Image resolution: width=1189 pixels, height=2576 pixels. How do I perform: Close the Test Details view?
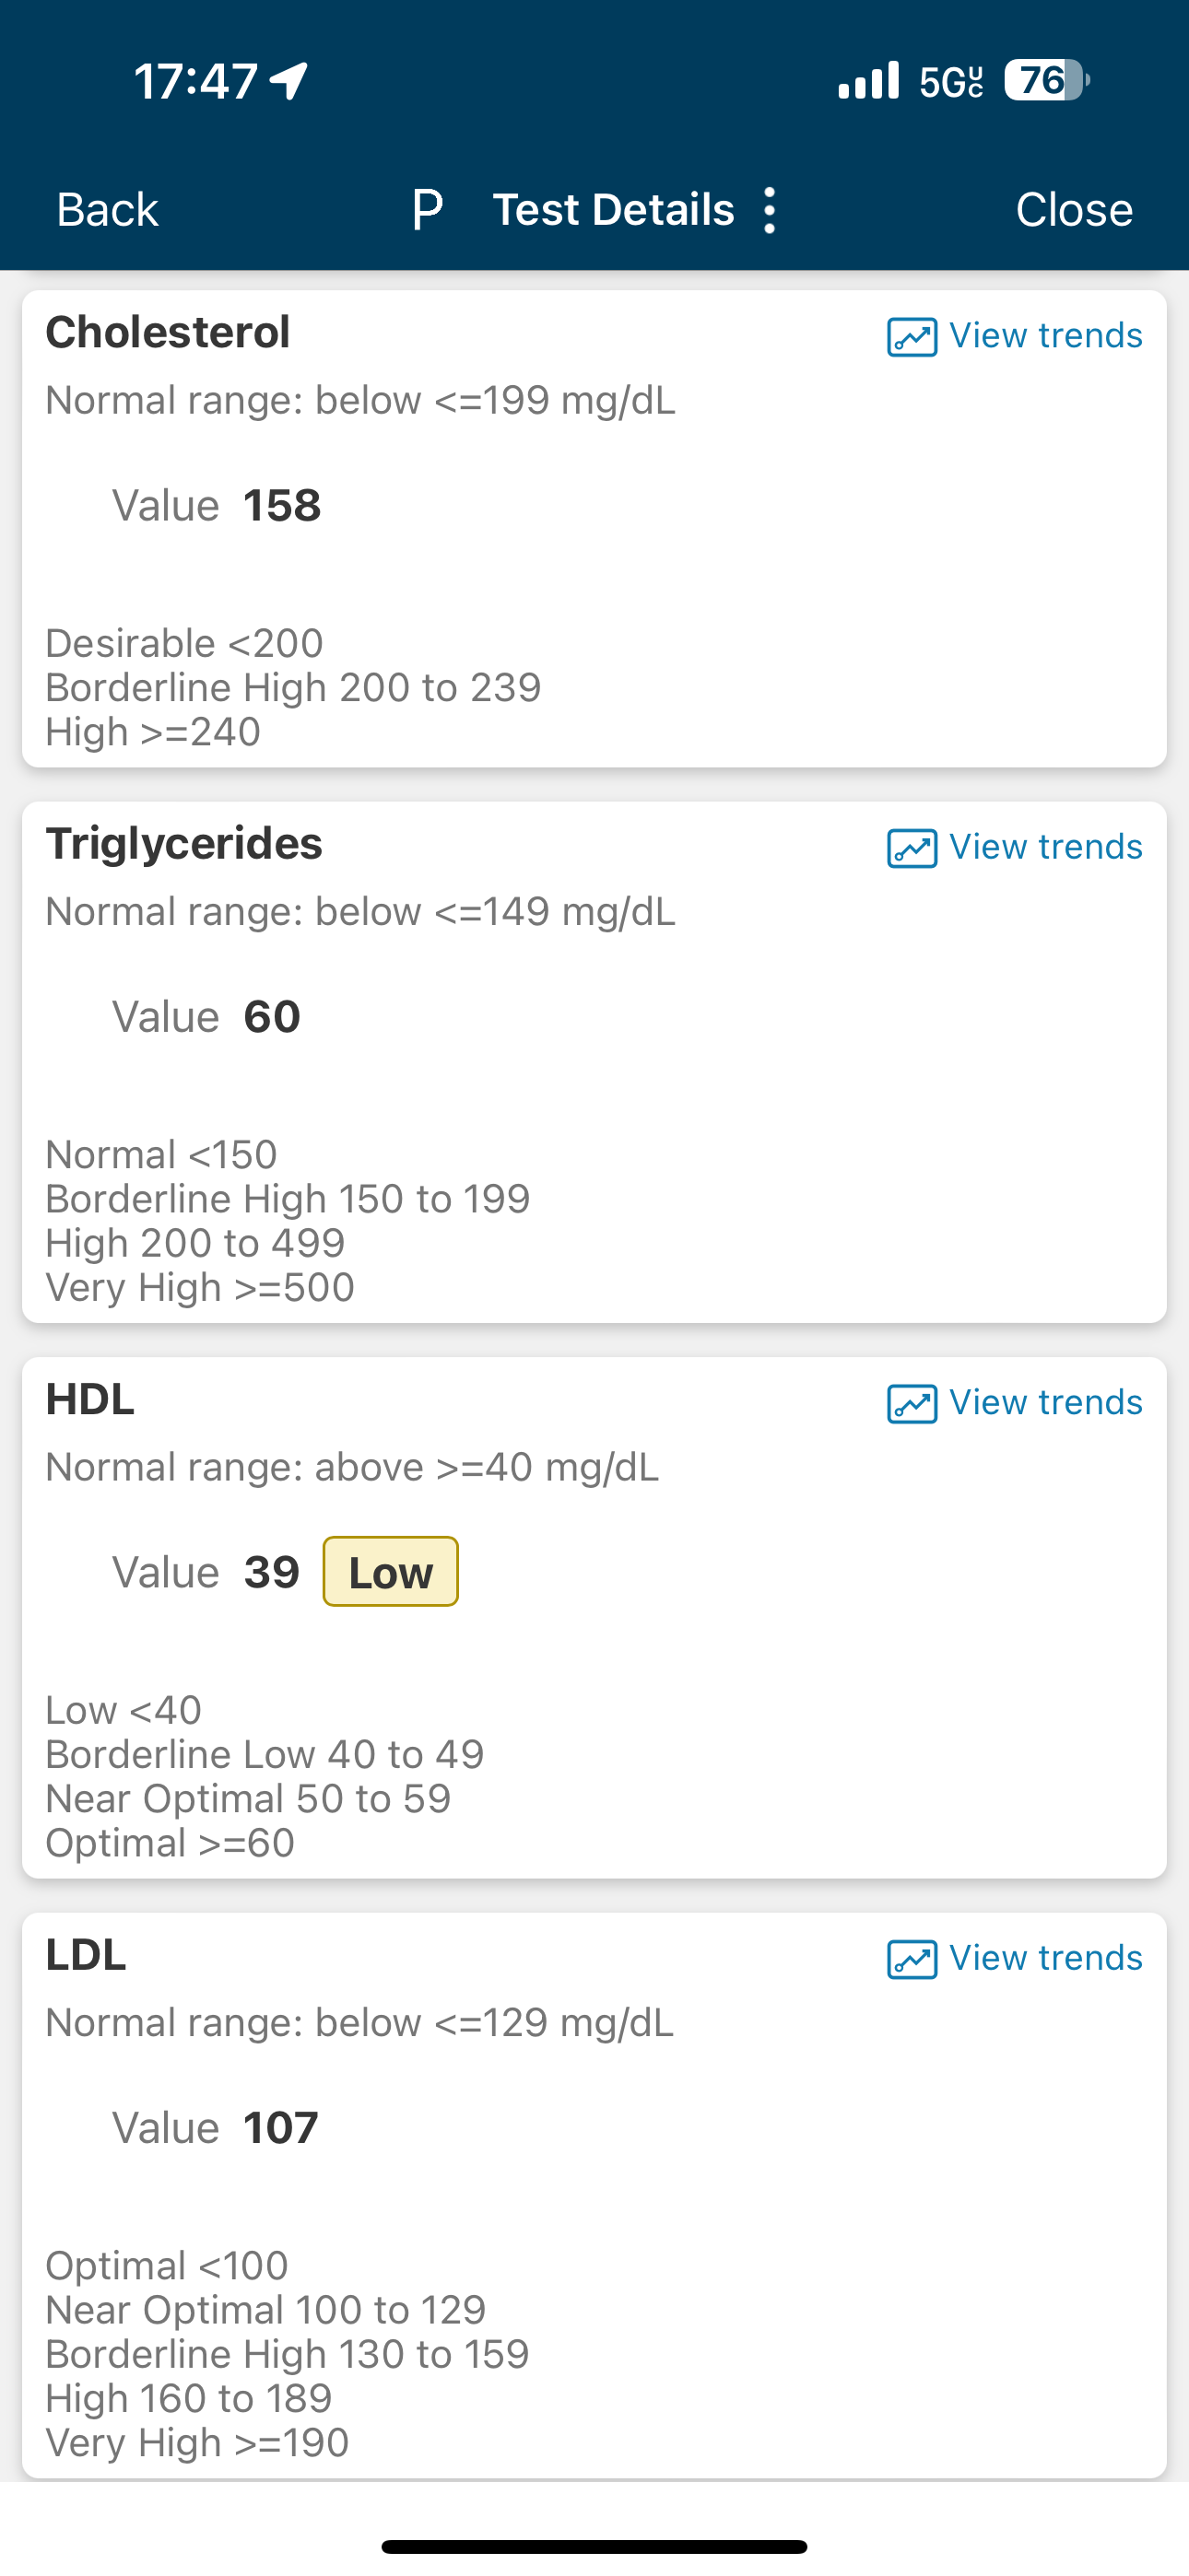tap(1074, 210)
